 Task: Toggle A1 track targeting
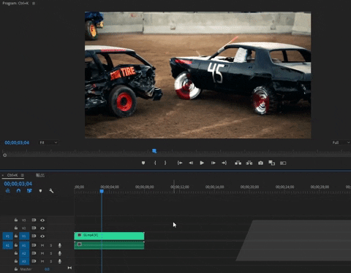tap(24, 245)
